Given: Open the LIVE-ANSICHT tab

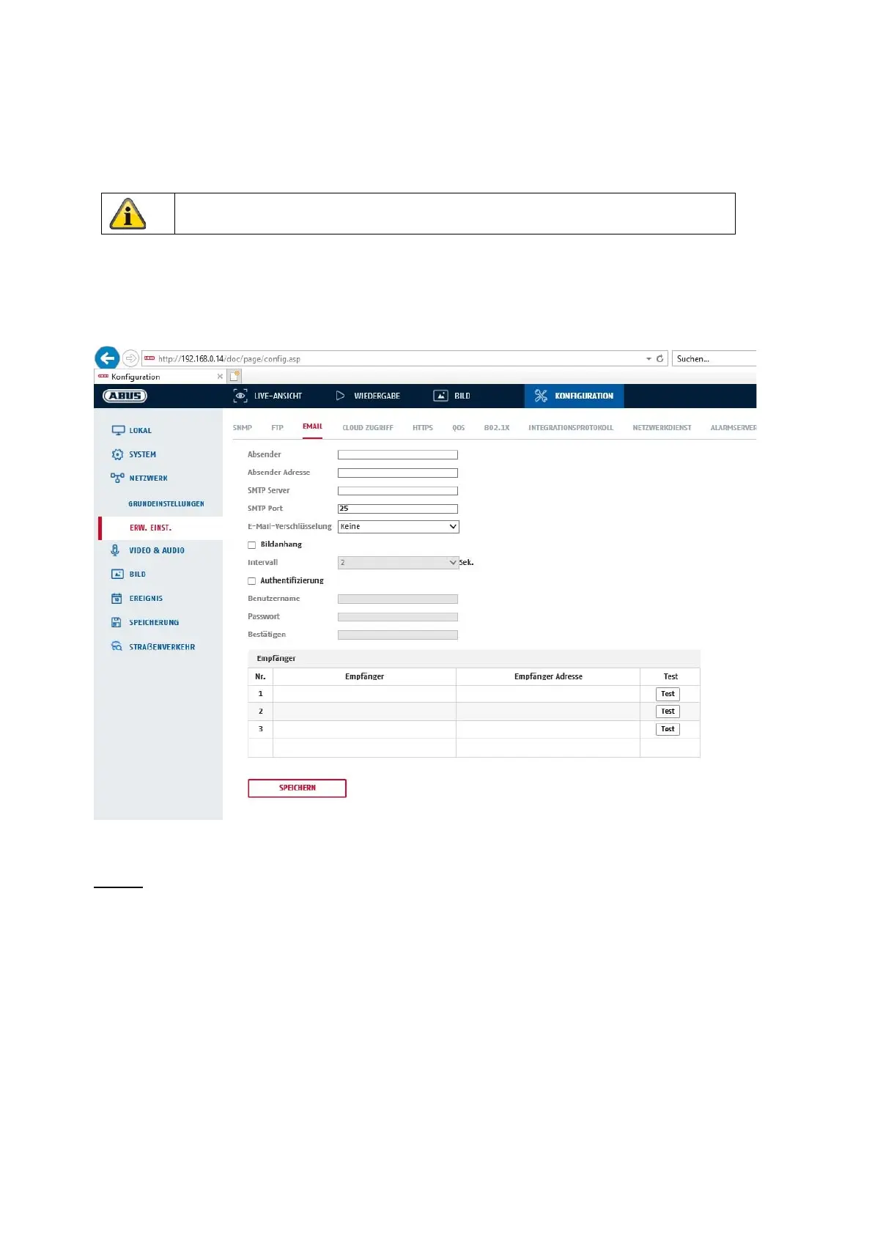Looking at the screenshot, I should [x=278, y=396].
